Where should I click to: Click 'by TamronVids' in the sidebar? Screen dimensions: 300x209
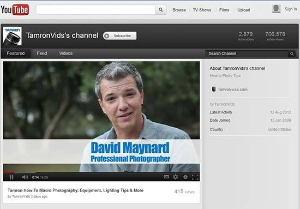222,104
